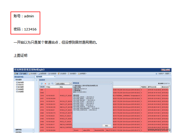Viewport: 182px width, 140px height.
Task: Click the event row with serial 5548
Action: [56, 93]
